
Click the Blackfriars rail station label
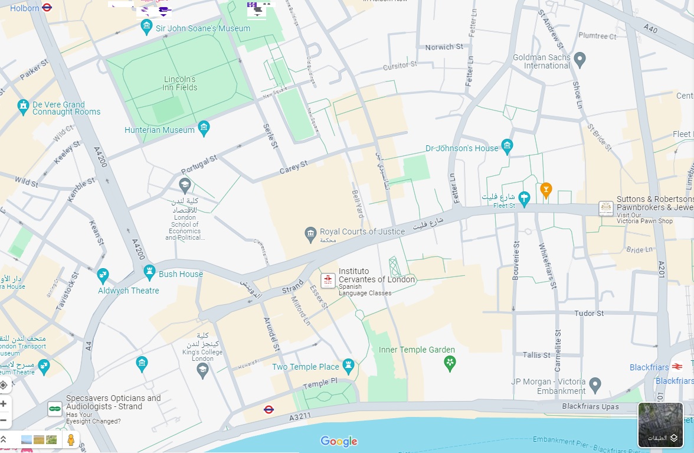click(649, 367)
